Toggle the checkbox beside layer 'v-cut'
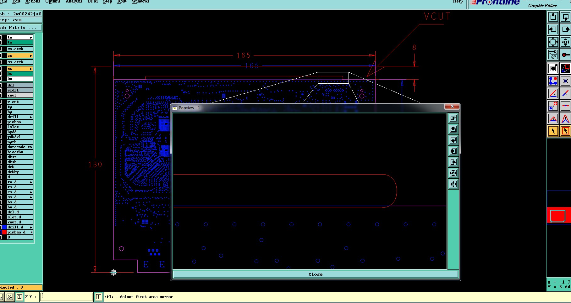This screenshot has height=303, width=571. 1,102
